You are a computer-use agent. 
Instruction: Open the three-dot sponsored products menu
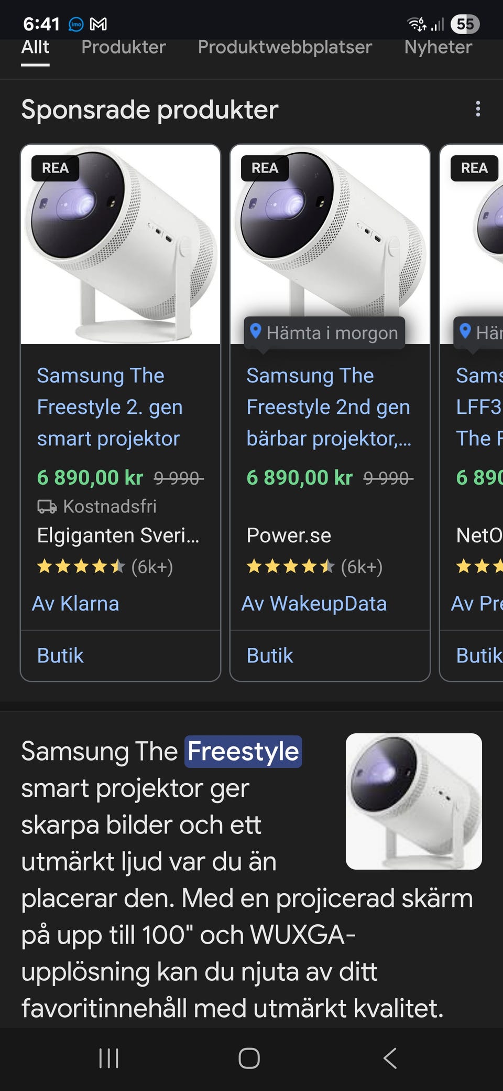pyautogui.click(x=477, y=109)
